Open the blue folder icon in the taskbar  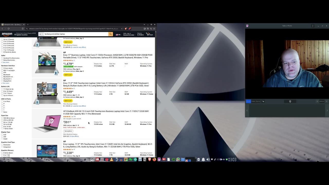(x=183, y=160)
